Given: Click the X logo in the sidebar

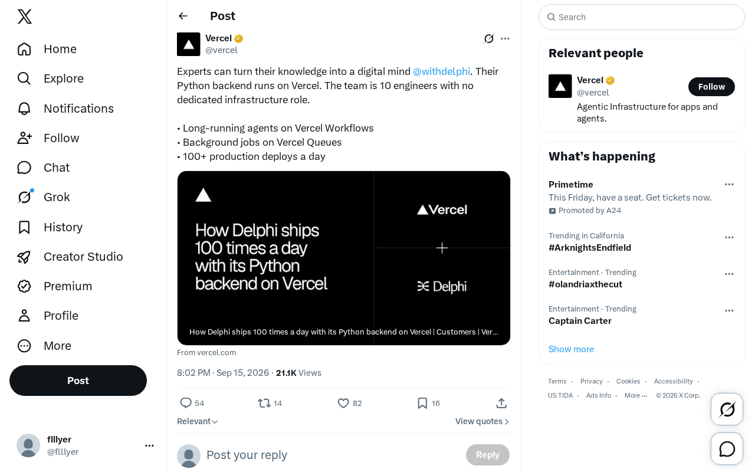Looking at the screenshot, I should 25,17.
